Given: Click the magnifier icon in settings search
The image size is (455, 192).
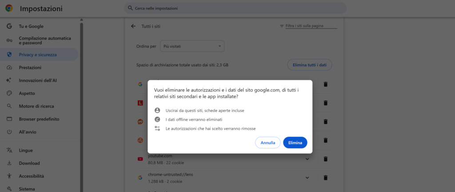Looking at the screenshot, I should click(x=130, y=8).
